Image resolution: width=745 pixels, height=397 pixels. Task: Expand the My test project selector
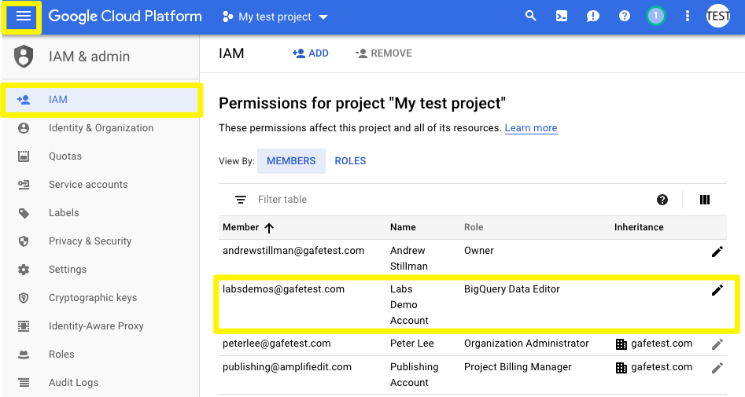point(275,17)
